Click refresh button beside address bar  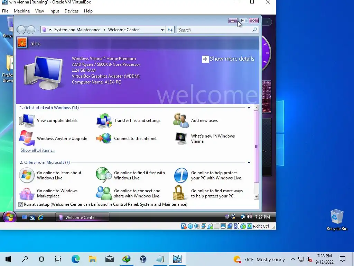[x=170, y=30]
